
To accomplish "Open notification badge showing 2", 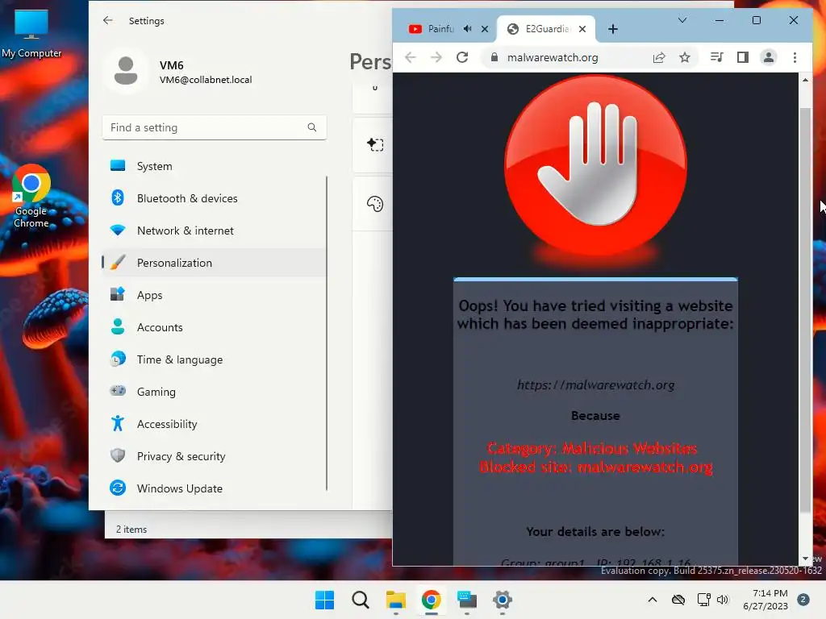I will point(803,600).
